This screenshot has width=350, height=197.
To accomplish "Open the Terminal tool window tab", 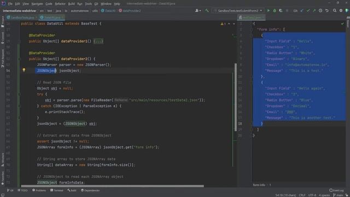I will [57, 190].
